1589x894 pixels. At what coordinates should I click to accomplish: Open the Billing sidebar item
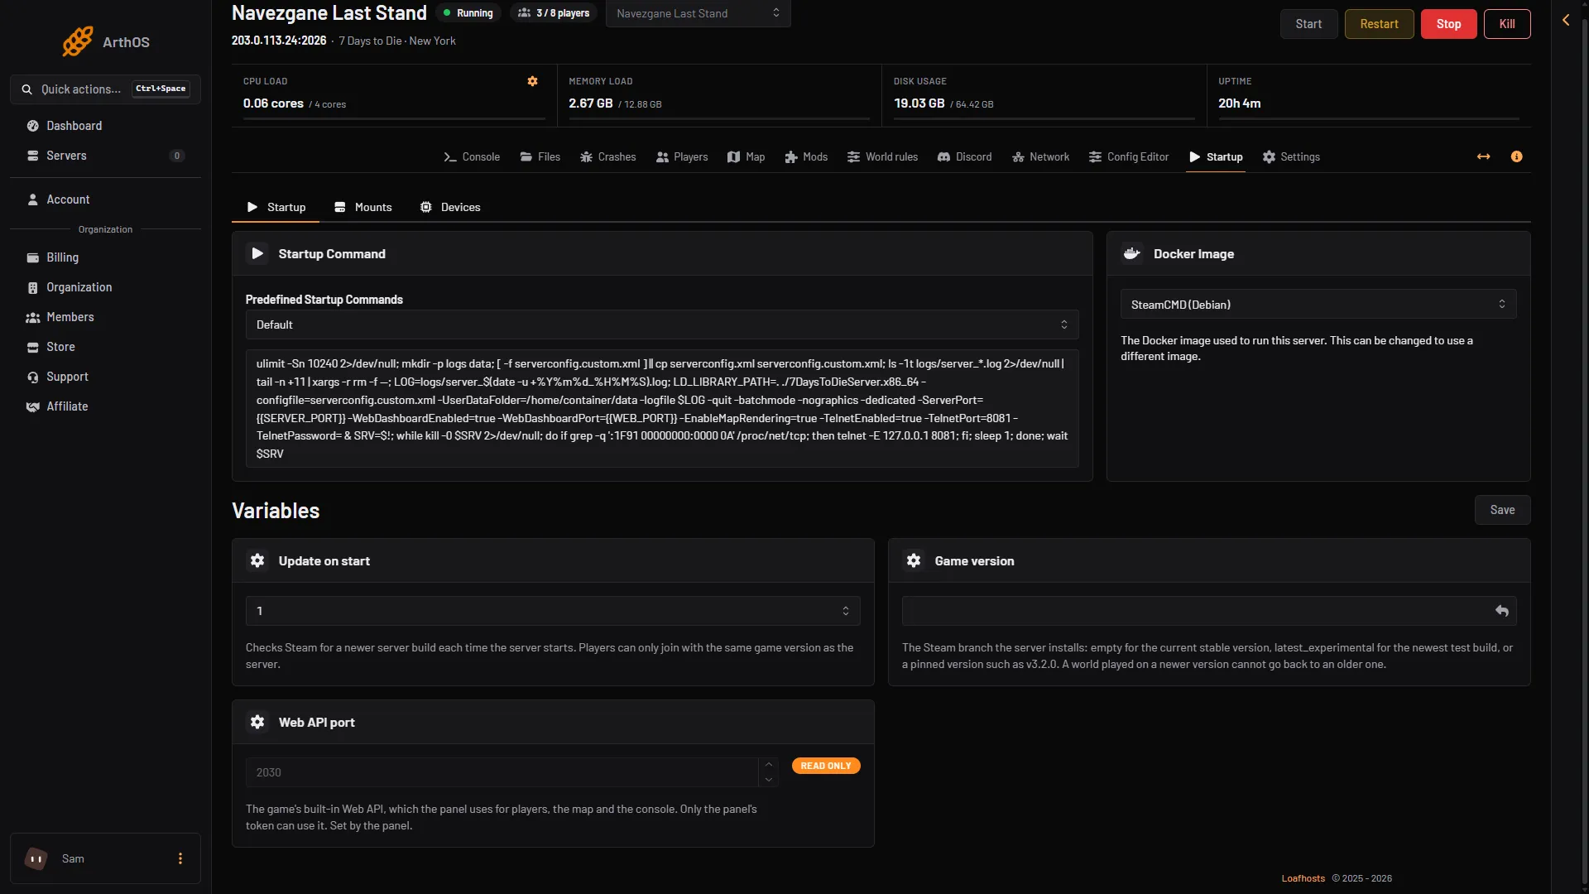(x=105, y=257)
